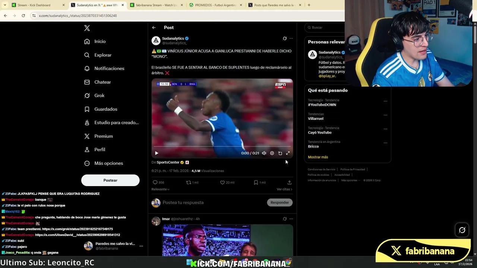Open a new browser tab
The image size is (477, 268).
coord(309,5)
